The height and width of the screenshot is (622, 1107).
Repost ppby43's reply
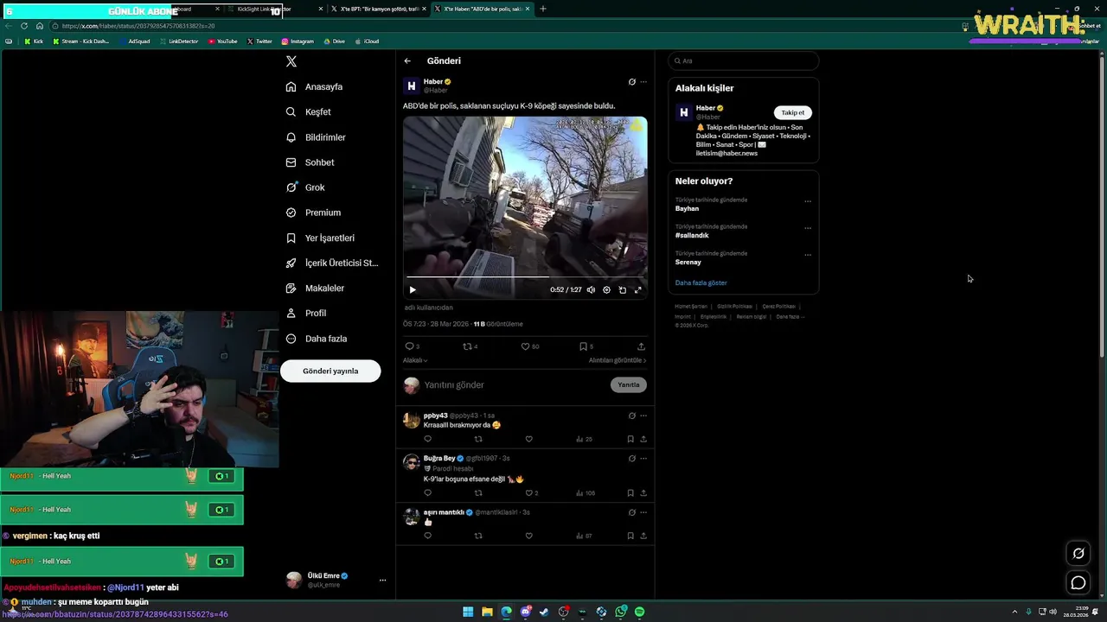coord(478,439)
